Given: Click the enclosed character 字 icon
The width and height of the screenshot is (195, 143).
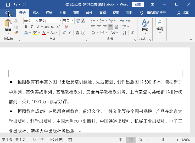Looking at the screenshot, I should 83,33.
